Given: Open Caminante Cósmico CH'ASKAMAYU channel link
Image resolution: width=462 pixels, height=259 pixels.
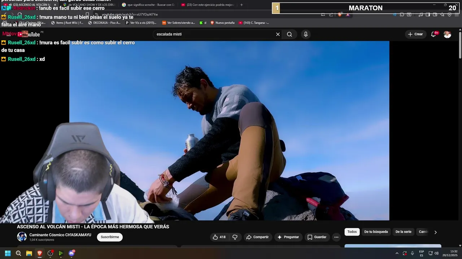Looking at the screenshot, I should point(60,235).
